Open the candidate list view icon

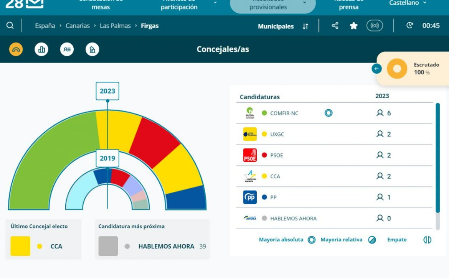(x=67, y=49)
